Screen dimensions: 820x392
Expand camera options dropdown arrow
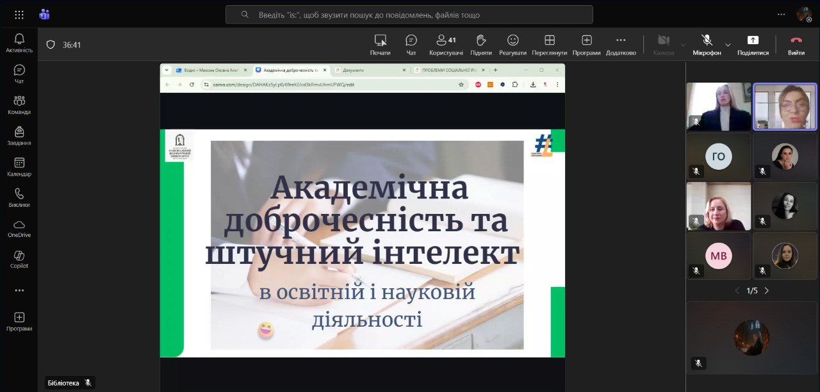click(683, 45)
